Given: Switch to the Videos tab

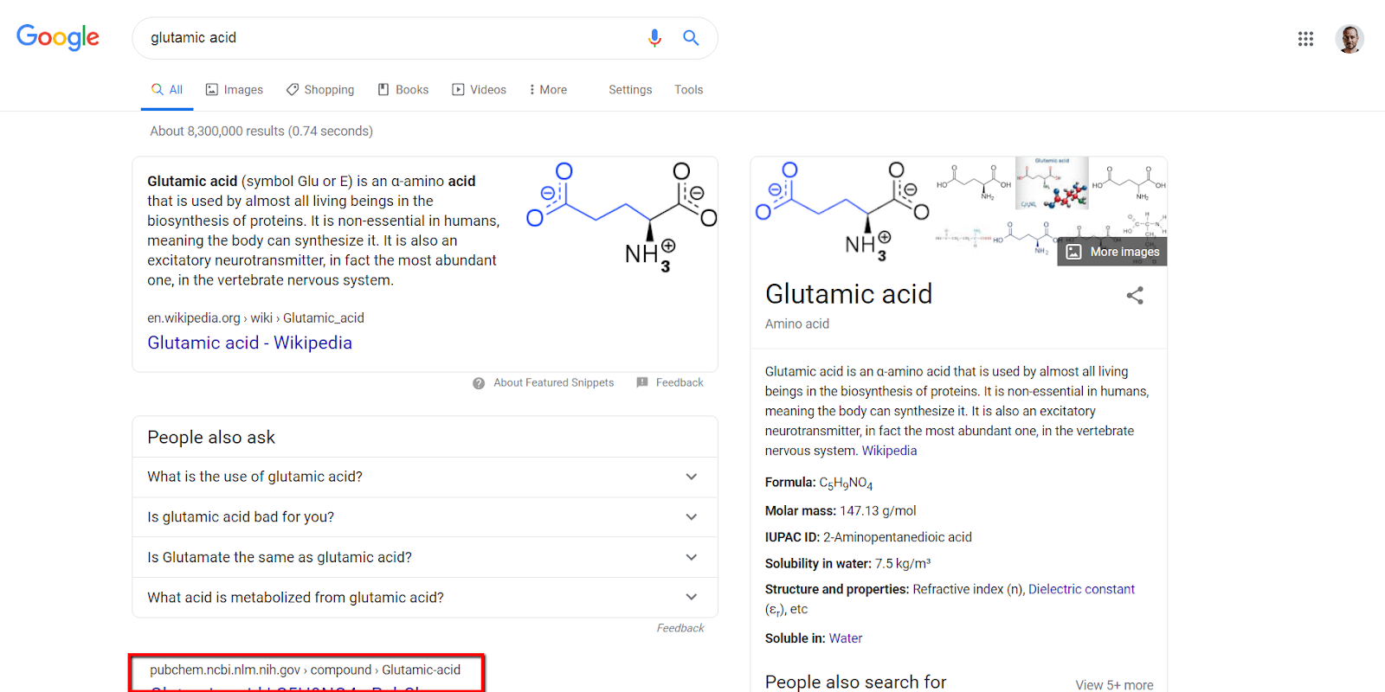Looking at the screenshot, I should coord(480,90).
